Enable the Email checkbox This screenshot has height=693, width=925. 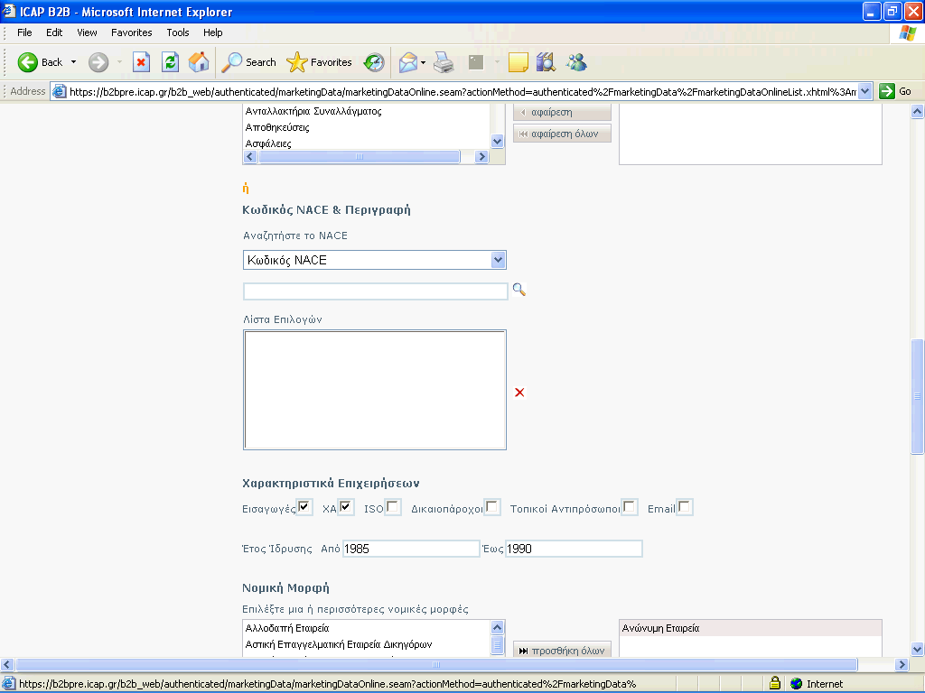[x=685, y=507]
